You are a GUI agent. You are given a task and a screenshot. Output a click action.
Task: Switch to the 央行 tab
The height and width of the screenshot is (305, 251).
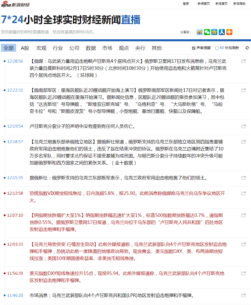[x=140, y=48]
